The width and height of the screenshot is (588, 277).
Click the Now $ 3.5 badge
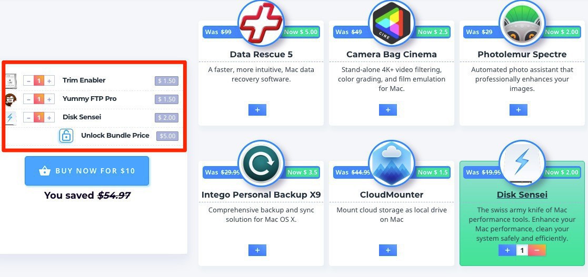coord(302,172)
